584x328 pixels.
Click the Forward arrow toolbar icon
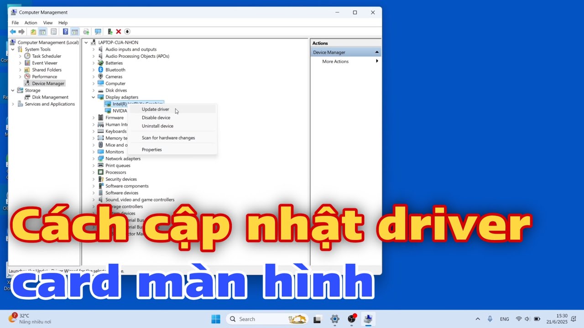[x=21, y=31]
